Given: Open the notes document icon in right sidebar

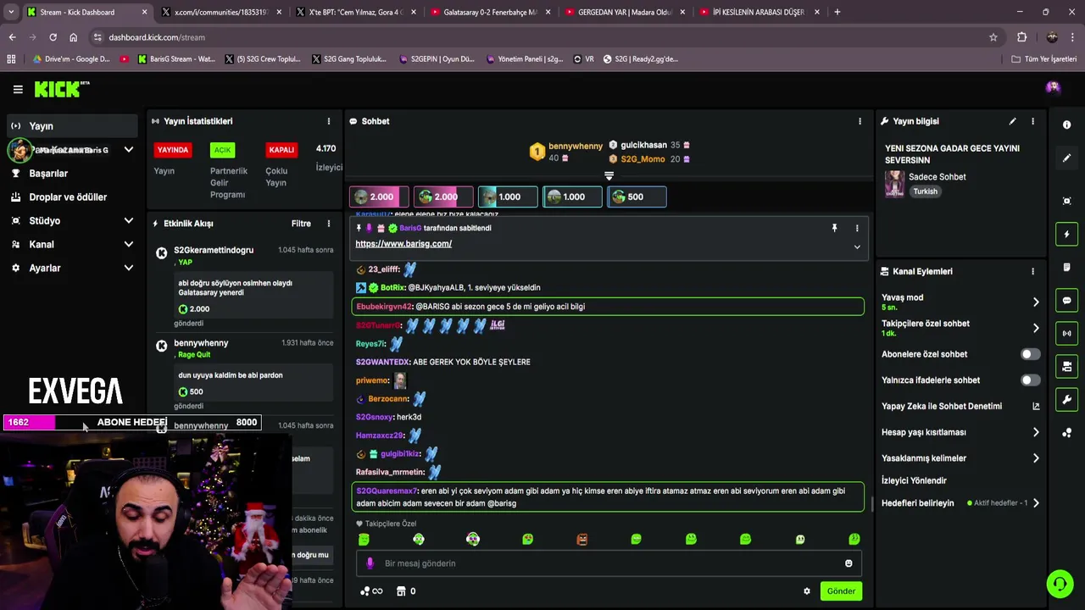Looking at the screenshot, I should (1066, 267).
